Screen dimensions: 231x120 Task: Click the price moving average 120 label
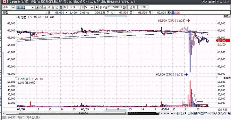[46, 17]
